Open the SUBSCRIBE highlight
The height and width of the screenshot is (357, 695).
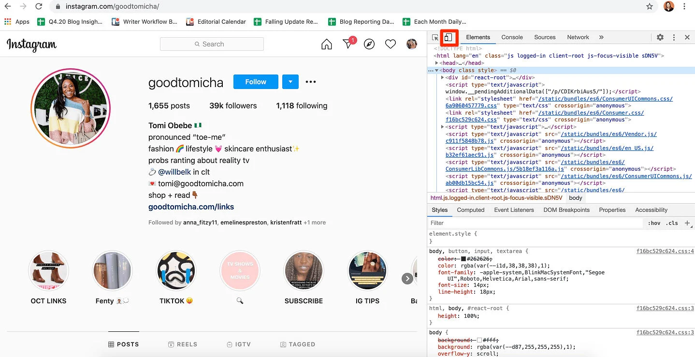coord(304,271)
